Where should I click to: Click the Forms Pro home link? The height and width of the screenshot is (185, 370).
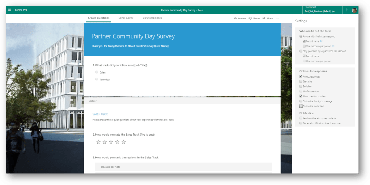21,10
